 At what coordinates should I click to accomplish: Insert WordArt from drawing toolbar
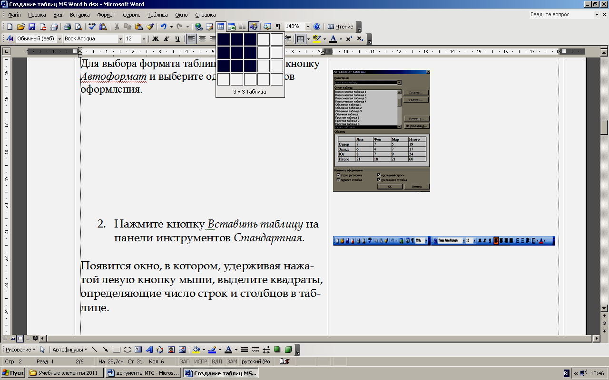point(149,350)
